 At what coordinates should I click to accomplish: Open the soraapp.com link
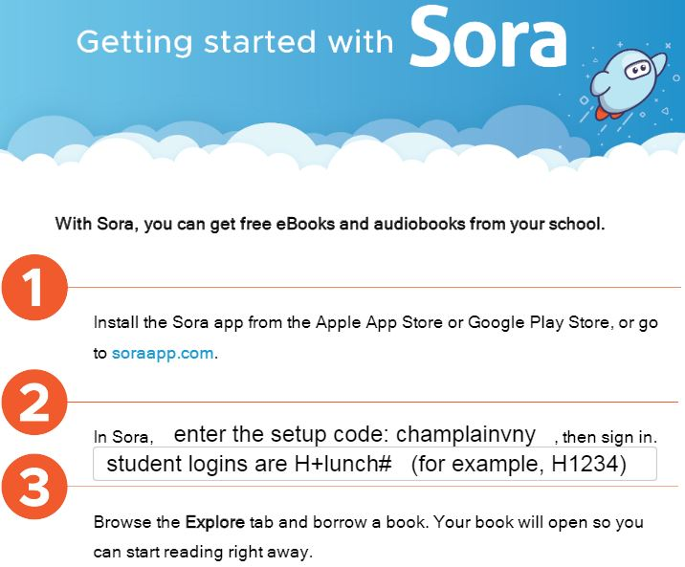click(x=163, y=353)
